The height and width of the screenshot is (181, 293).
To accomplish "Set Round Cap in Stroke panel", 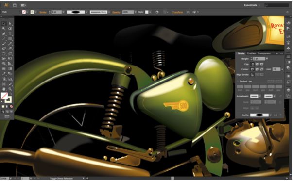I will (257, 64).
